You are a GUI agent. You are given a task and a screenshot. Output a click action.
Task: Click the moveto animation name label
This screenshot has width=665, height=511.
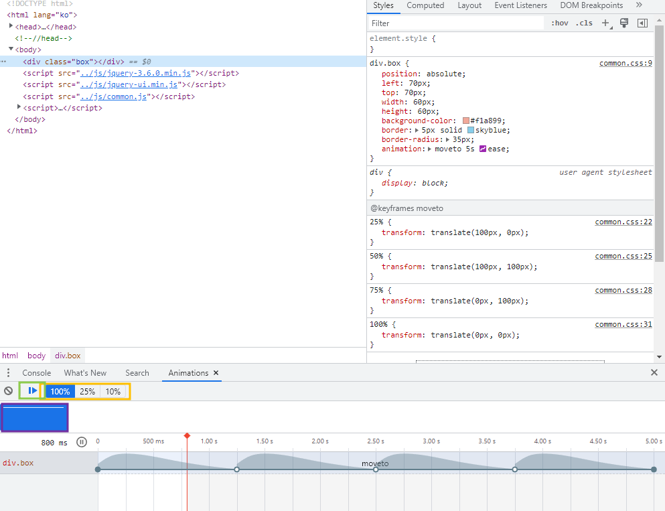coord(375,463)
